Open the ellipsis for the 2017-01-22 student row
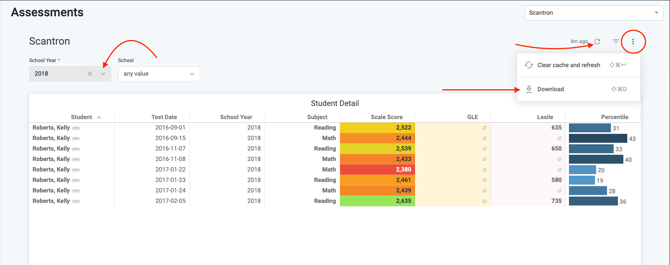This screenshot has height=265, width=670. tap(76, 170)
